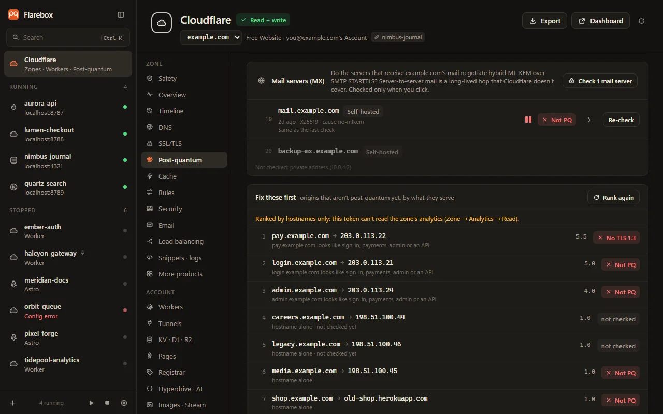Click the nimbus-journal linked project chip

398,37
